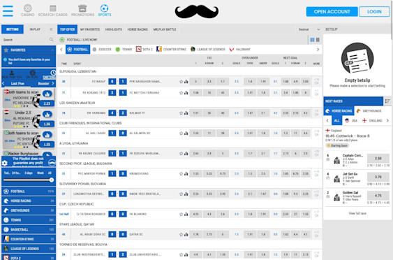Open the Decimal odds format dropdown
Viewport: 393px width, 260px height.
[x=309, y=29]
